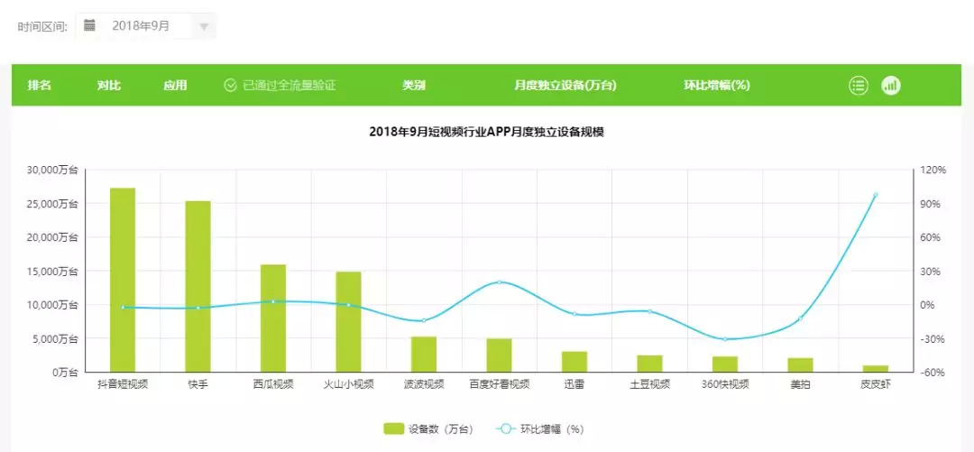Click 360快视频 growth line data point
Image resolution: width=974 pixels, height=452 pixels.
pyautogui.click(x=725, y=339)
